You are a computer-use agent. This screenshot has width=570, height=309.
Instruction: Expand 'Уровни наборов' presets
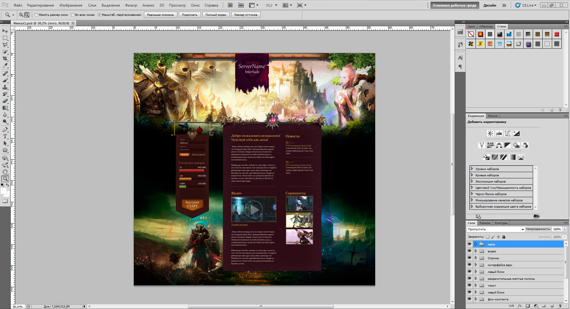coord(472,169)
